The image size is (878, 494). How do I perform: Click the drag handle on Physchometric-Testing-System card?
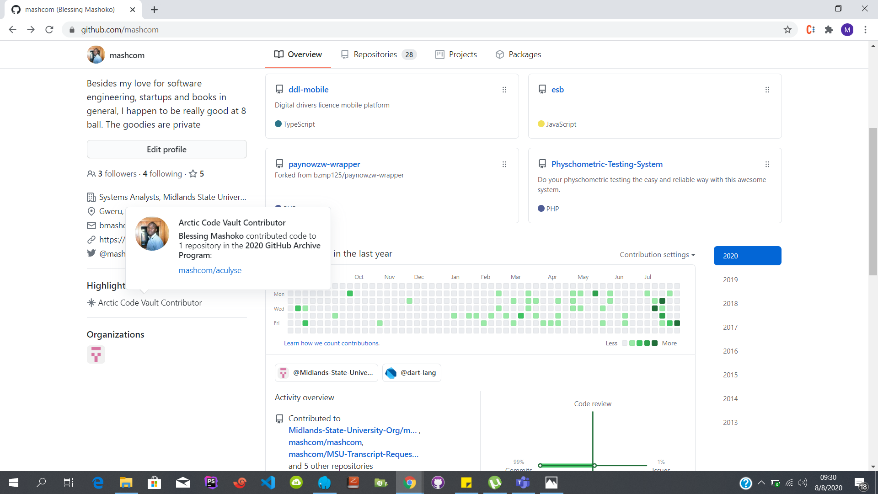click(x=767, y=164)
